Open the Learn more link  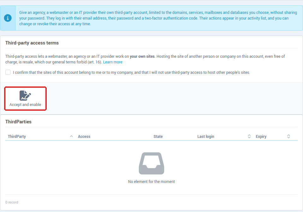113,62
